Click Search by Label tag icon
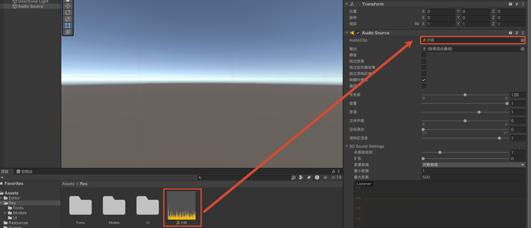531x228 pixels. coord(309,178)
